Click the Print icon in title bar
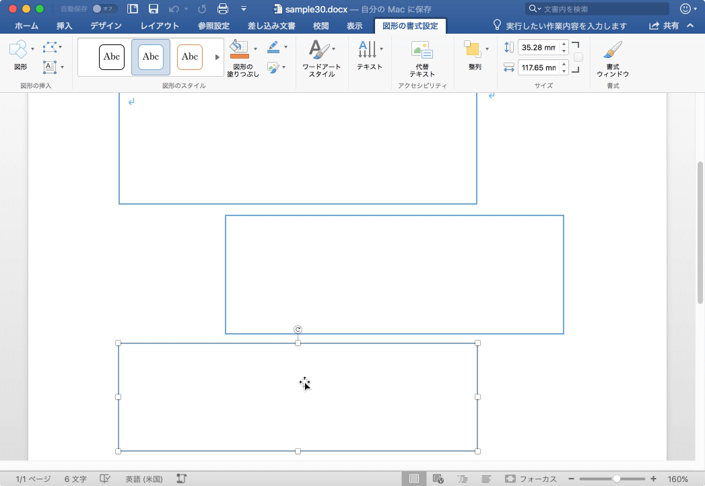705x486 pixels. pos(223,9)
